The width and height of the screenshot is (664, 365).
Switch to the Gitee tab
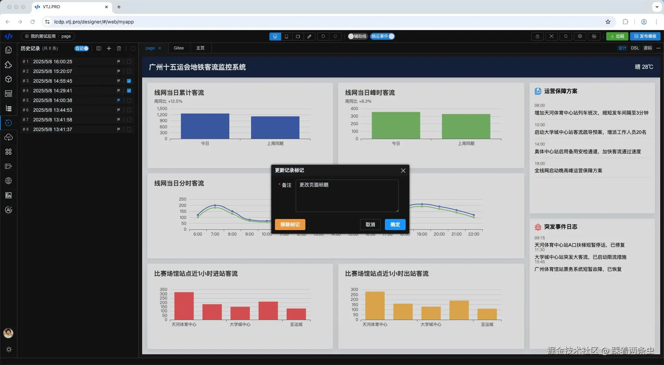(x=179, y=48)
